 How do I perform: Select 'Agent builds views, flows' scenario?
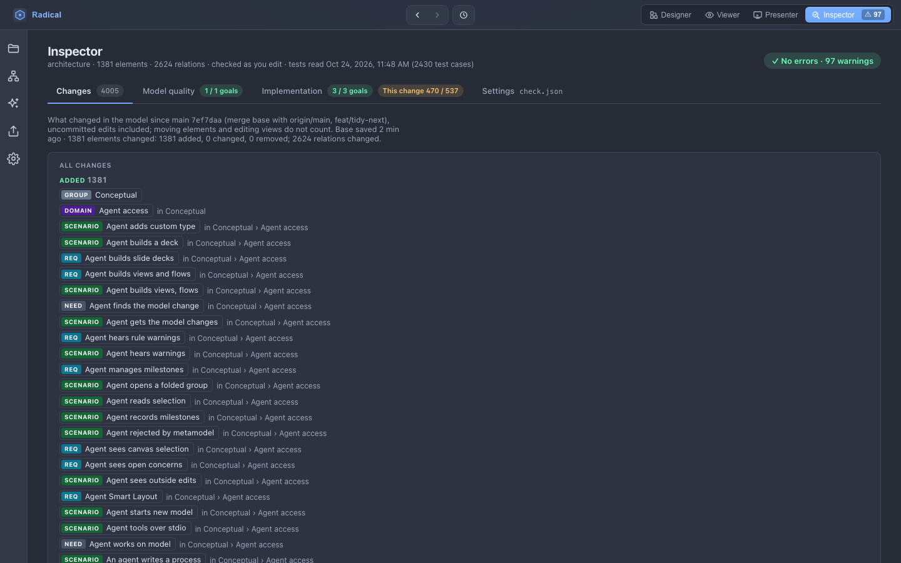(x=131, y=290)
